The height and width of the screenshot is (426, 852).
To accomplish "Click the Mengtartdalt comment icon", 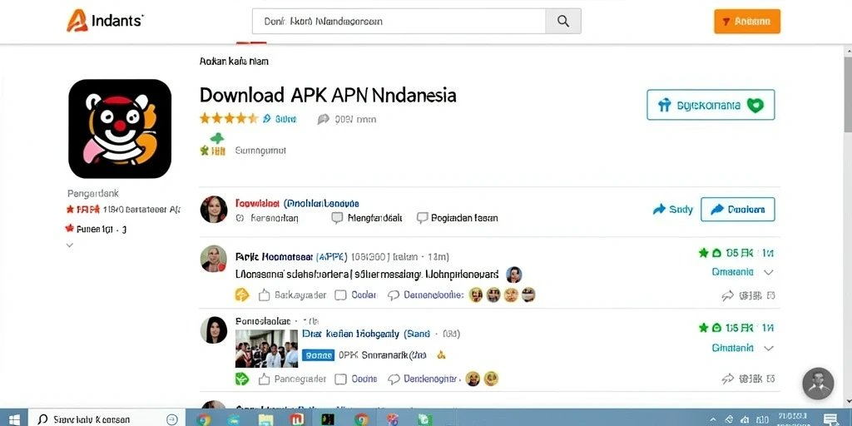I will pyautogui.click(x=338, y=218).
